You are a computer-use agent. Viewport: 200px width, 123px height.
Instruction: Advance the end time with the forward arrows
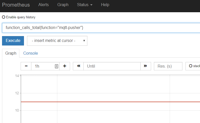145,66
